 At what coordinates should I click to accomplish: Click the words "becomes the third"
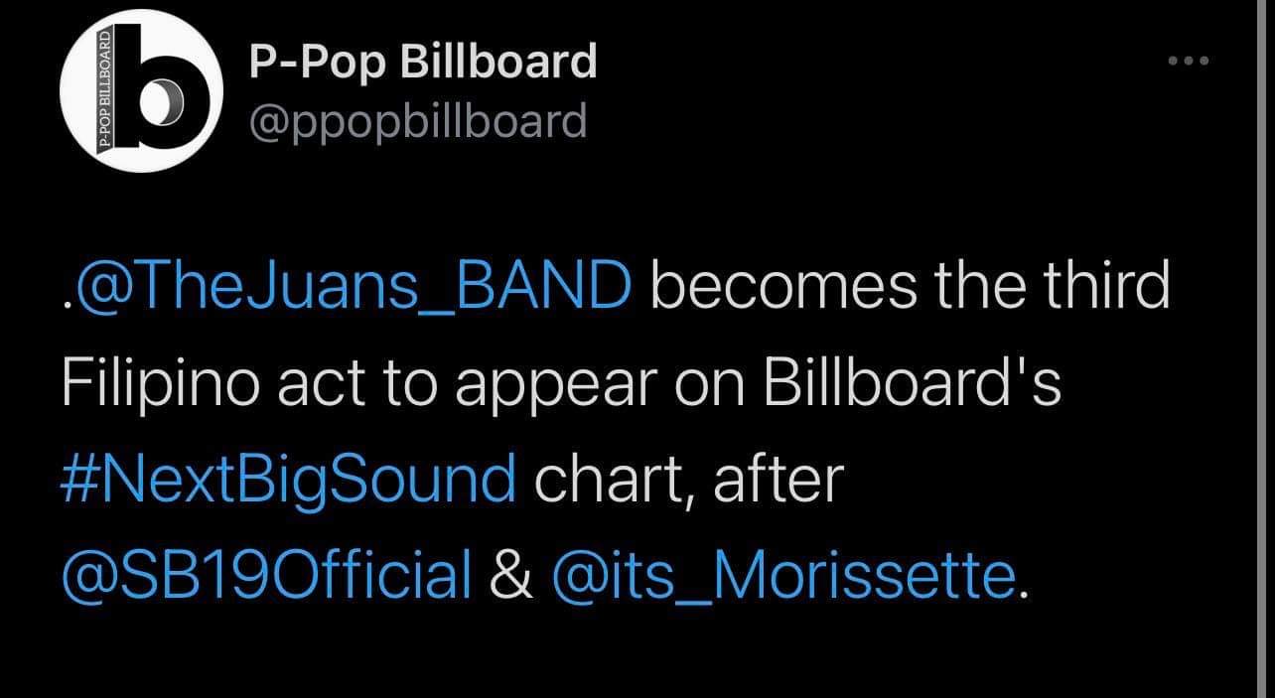[x=911, y=287]
